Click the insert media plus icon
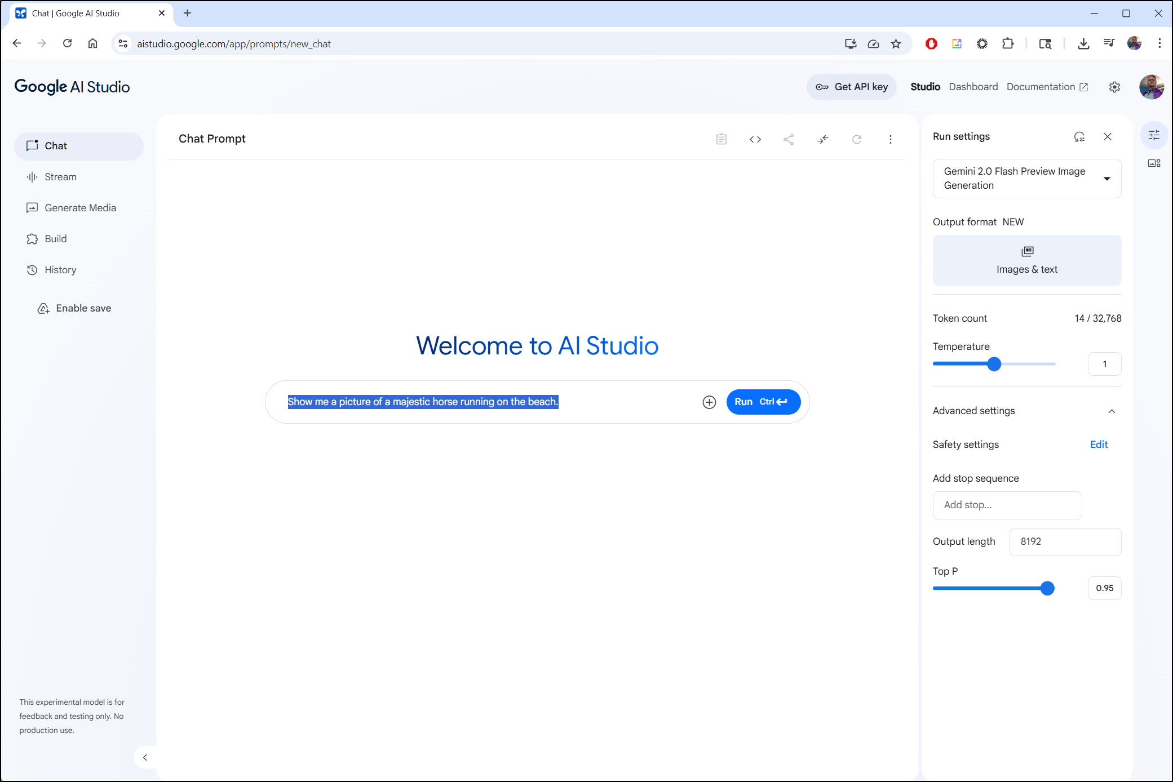 [x=709, y=402]
